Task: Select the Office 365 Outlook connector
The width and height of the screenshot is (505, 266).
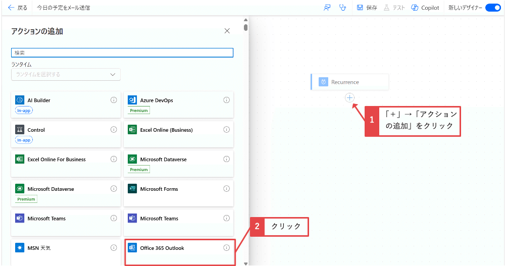Action: coord(180,252)
